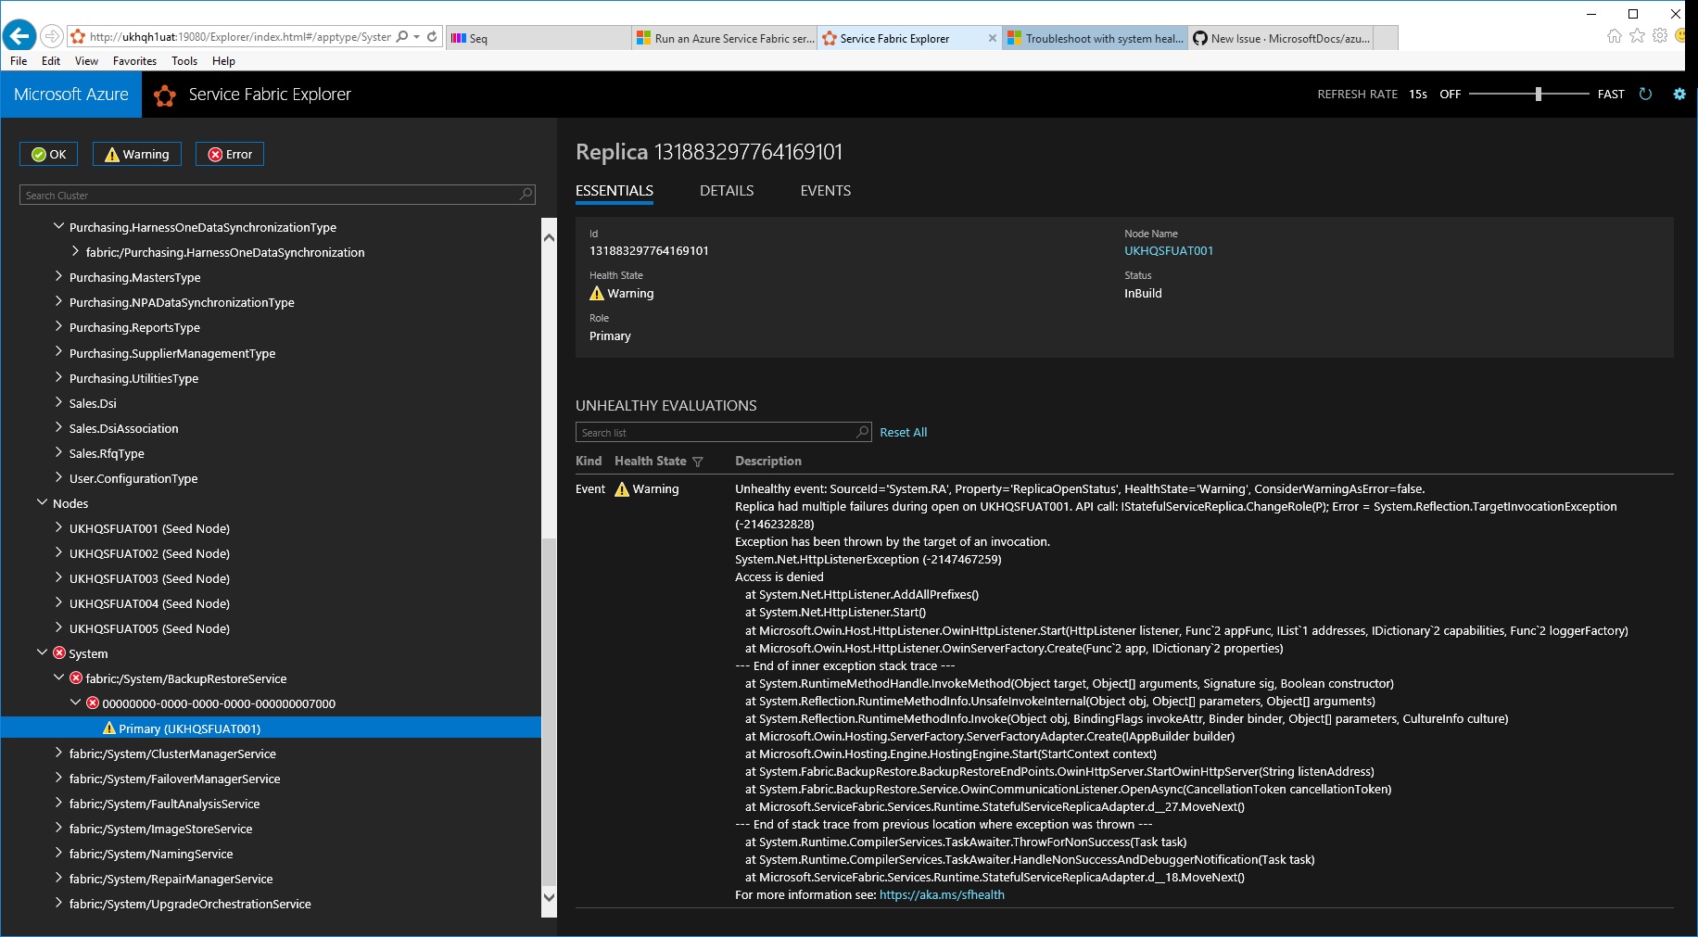Click the Reset All link
Screen dimensions: 1698x937
(x=904, y=433)
